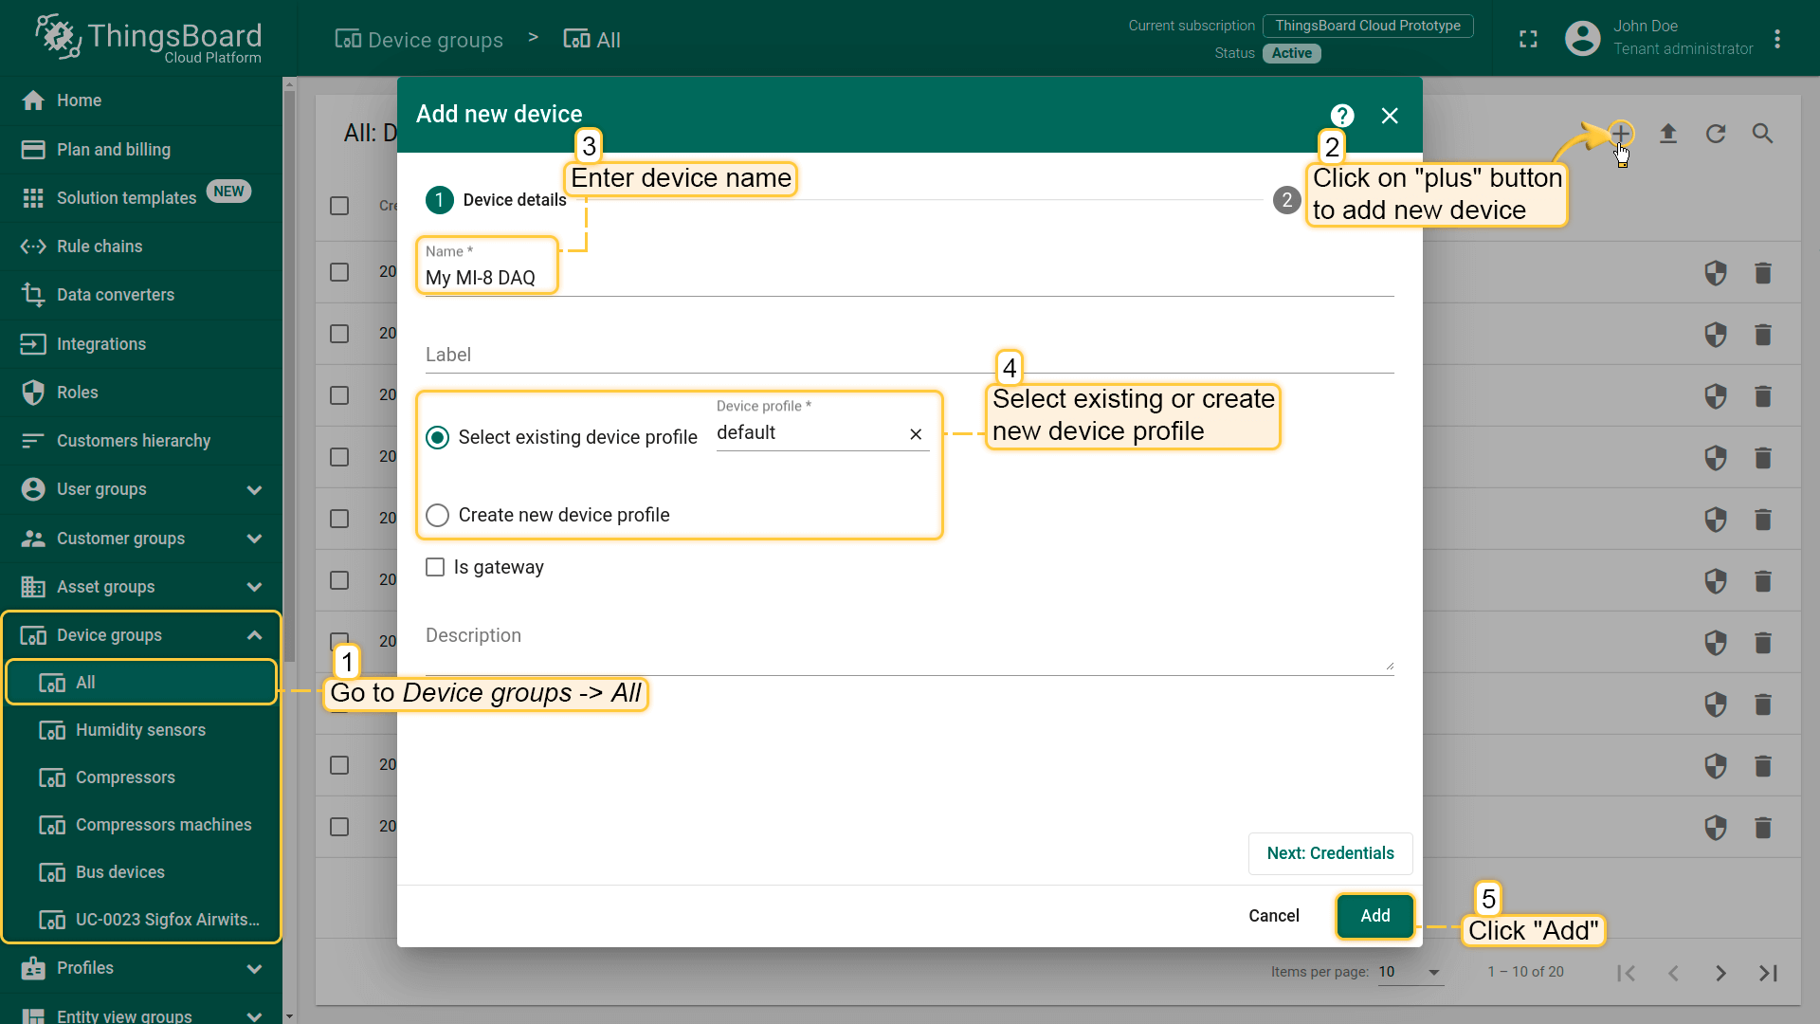1820x1024 pixels.
Task: Open the items per page dropdown
Action: pos(1410,972)
